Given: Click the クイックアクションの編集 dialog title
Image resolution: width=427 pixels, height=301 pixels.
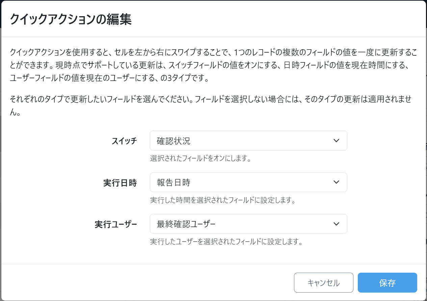Looking at the screenshot, I should (x=71, y=19).
